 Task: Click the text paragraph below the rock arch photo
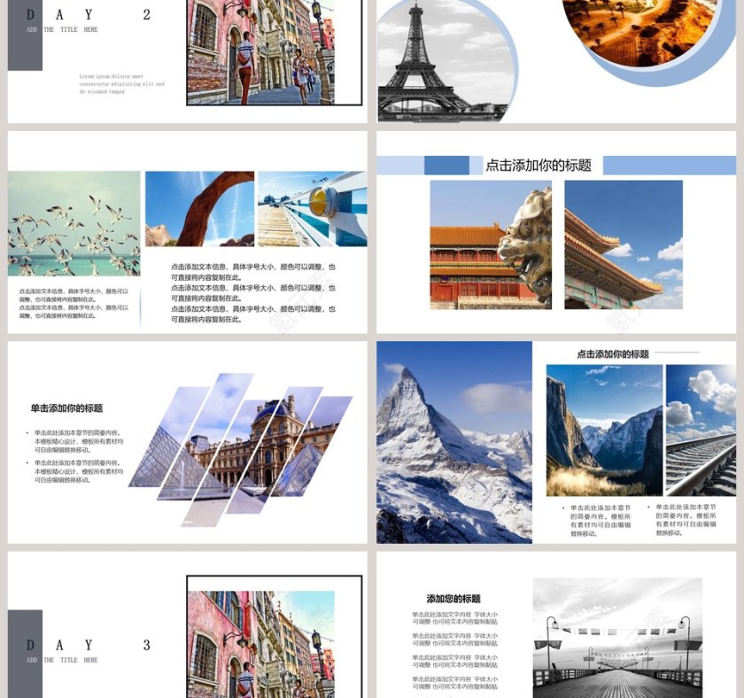253,293
